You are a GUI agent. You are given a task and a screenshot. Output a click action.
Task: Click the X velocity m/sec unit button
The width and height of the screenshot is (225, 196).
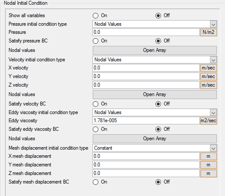(209, 68)
